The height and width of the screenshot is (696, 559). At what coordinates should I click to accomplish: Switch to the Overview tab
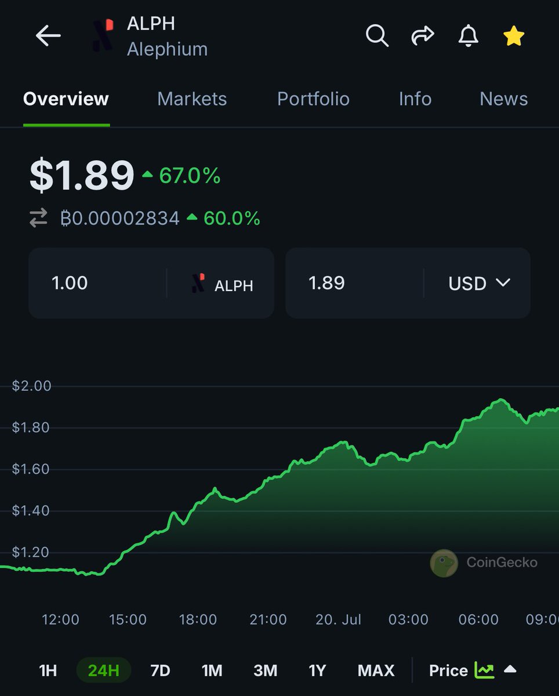click(x=66, y=99)
